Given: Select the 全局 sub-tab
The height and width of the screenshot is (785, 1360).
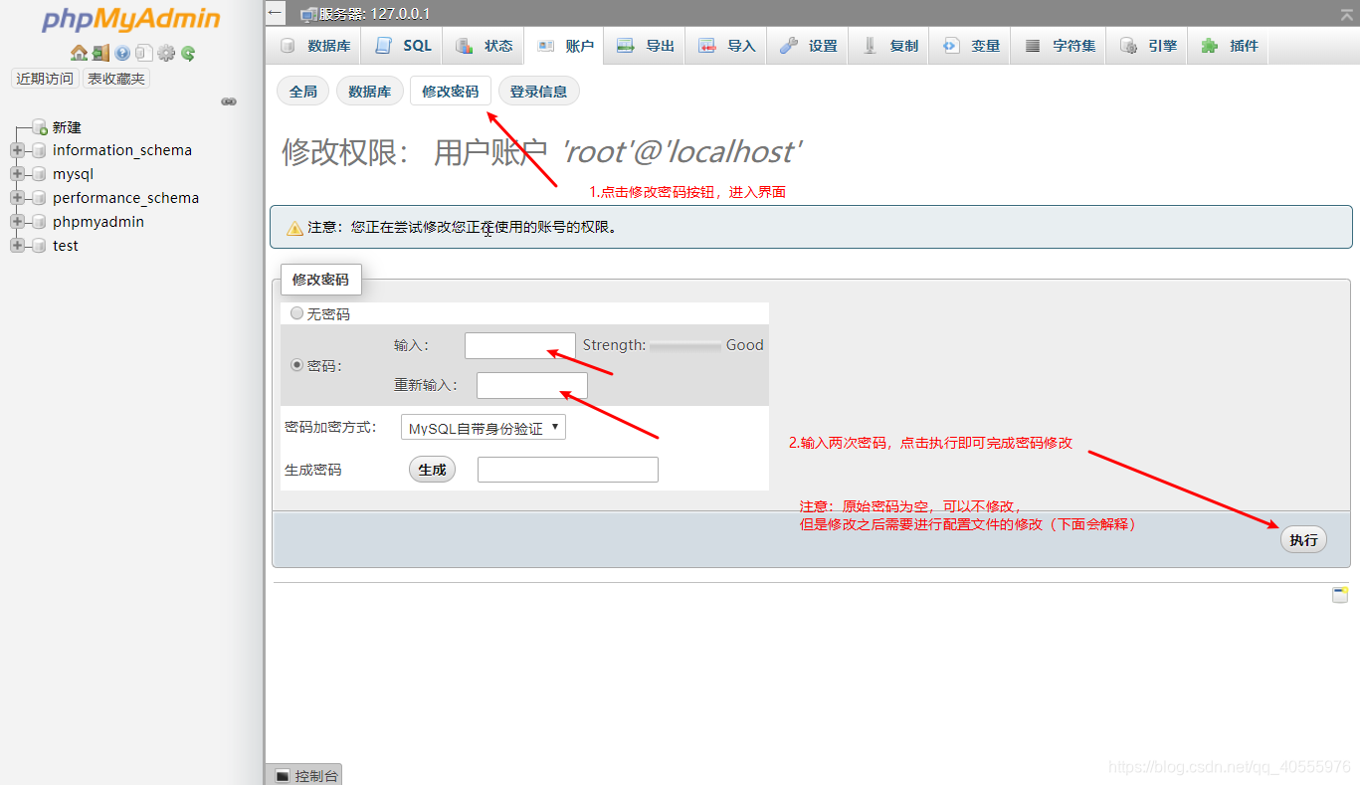Looking at the screenshot, I should point(303,92).
